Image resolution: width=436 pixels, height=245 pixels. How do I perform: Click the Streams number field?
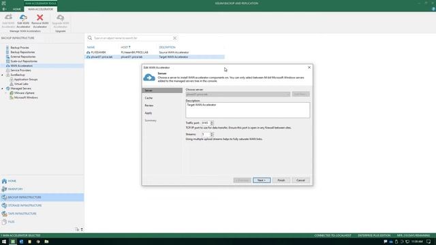point(206,135)
